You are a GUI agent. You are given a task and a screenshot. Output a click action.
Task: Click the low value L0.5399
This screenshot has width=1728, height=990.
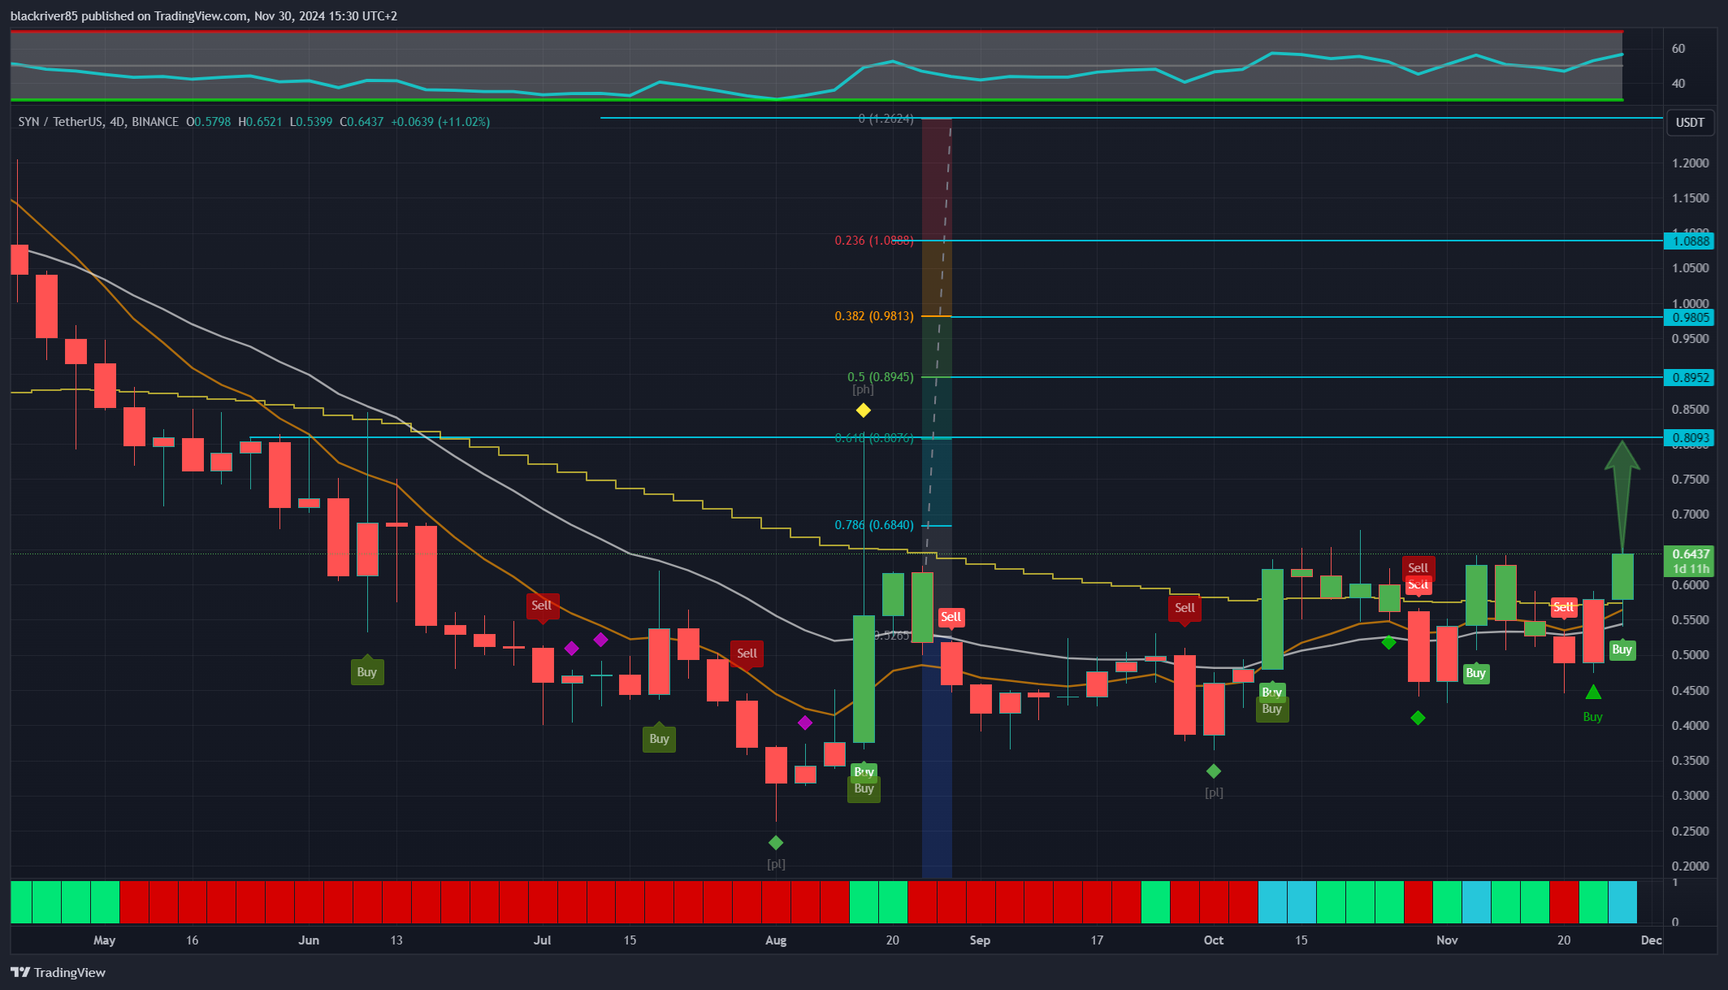click(311, 122)
